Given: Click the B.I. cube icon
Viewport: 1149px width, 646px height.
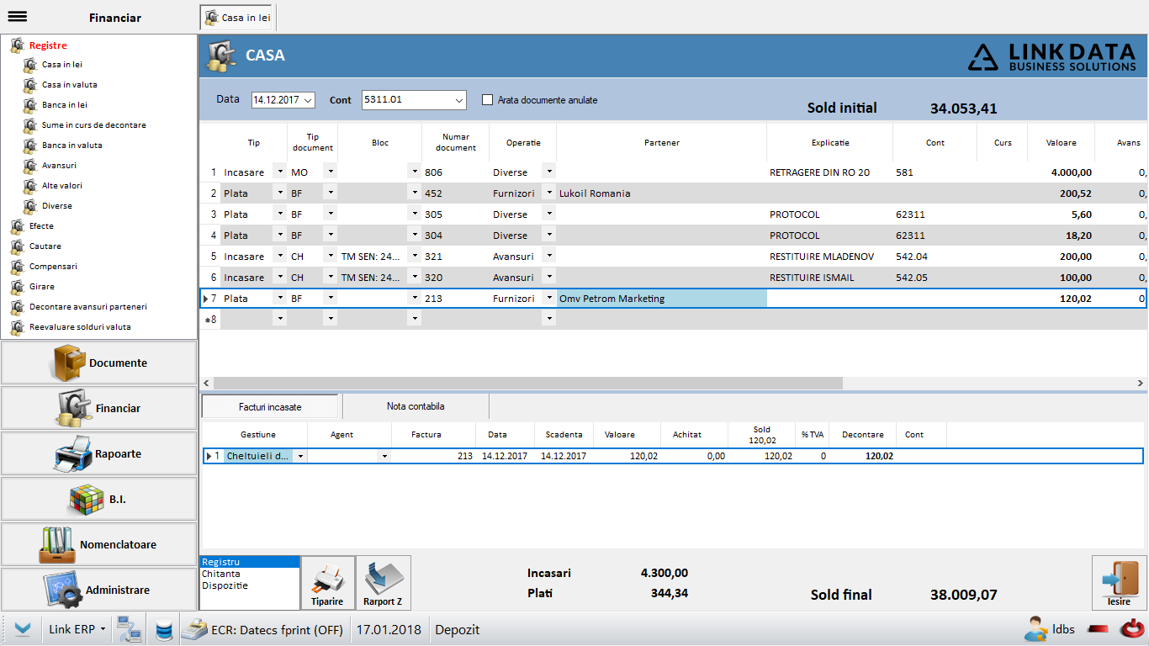Looking at the screenshot, I should tap(86, 499).
